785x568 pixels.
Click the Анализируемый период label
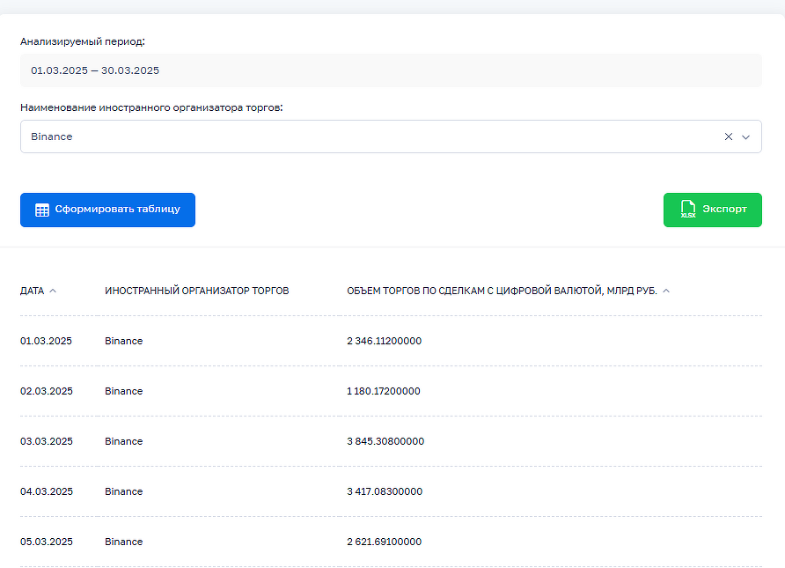(x=82, y=41)
